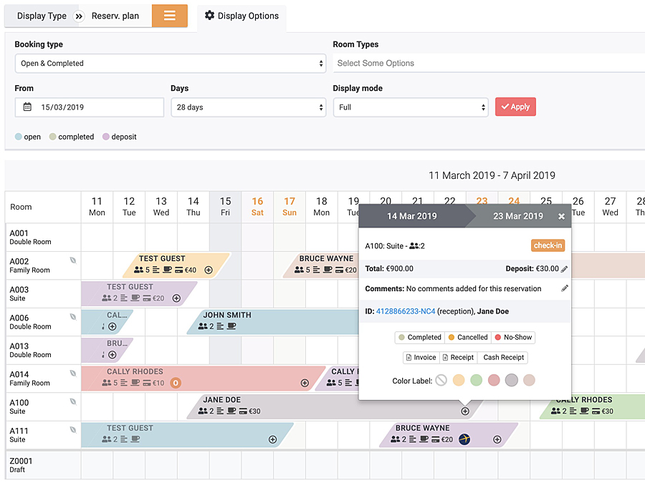Click the Display Options gear icon
The image size is (645, 483).
pyautogui.click(x=209, y=16)
